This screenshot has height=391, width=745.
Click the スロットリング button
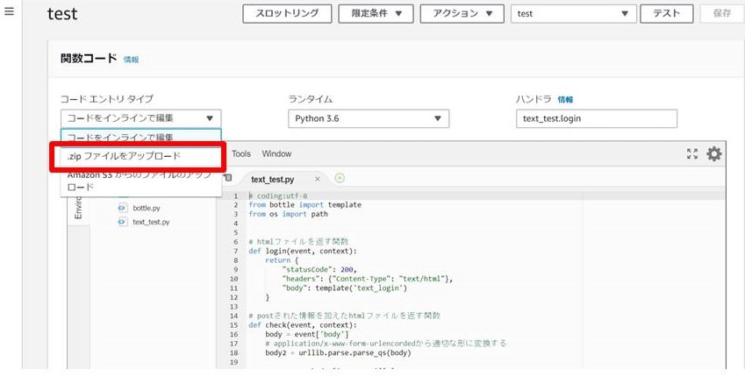(x=287, y=14)
